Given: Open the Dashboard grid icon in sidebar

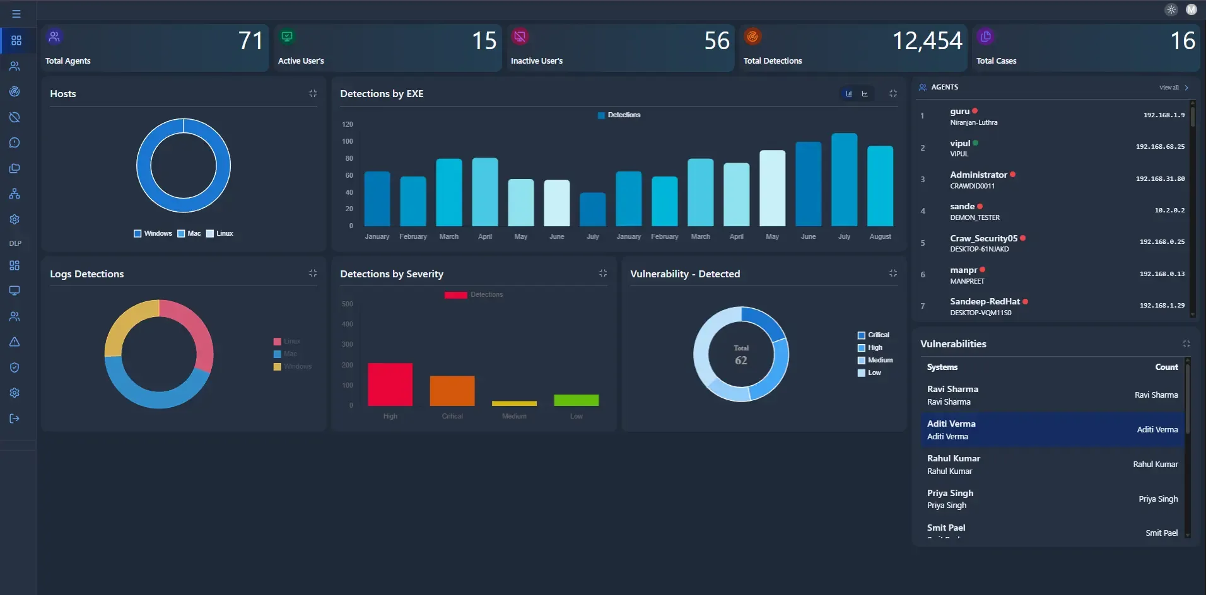Looking at the screenshot, I should 16,40.
